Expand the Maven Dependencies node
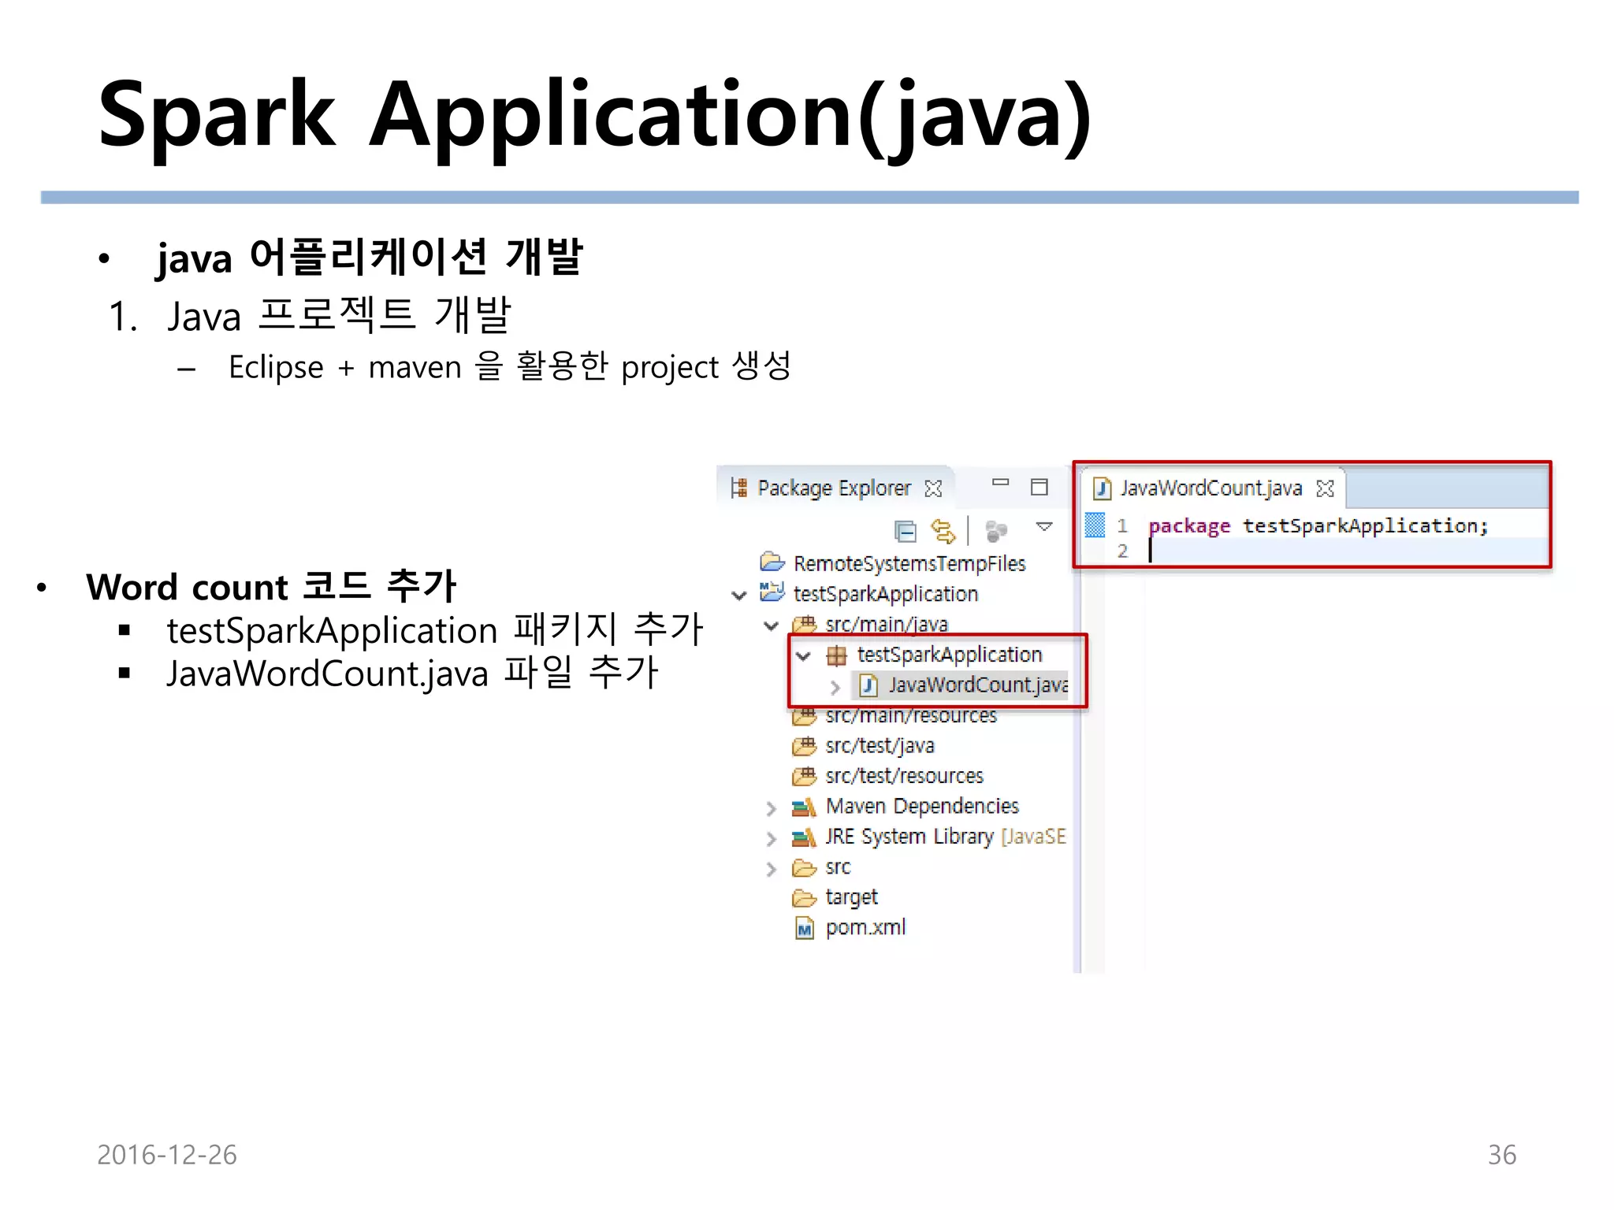1614x1210 pixels. 772,809
